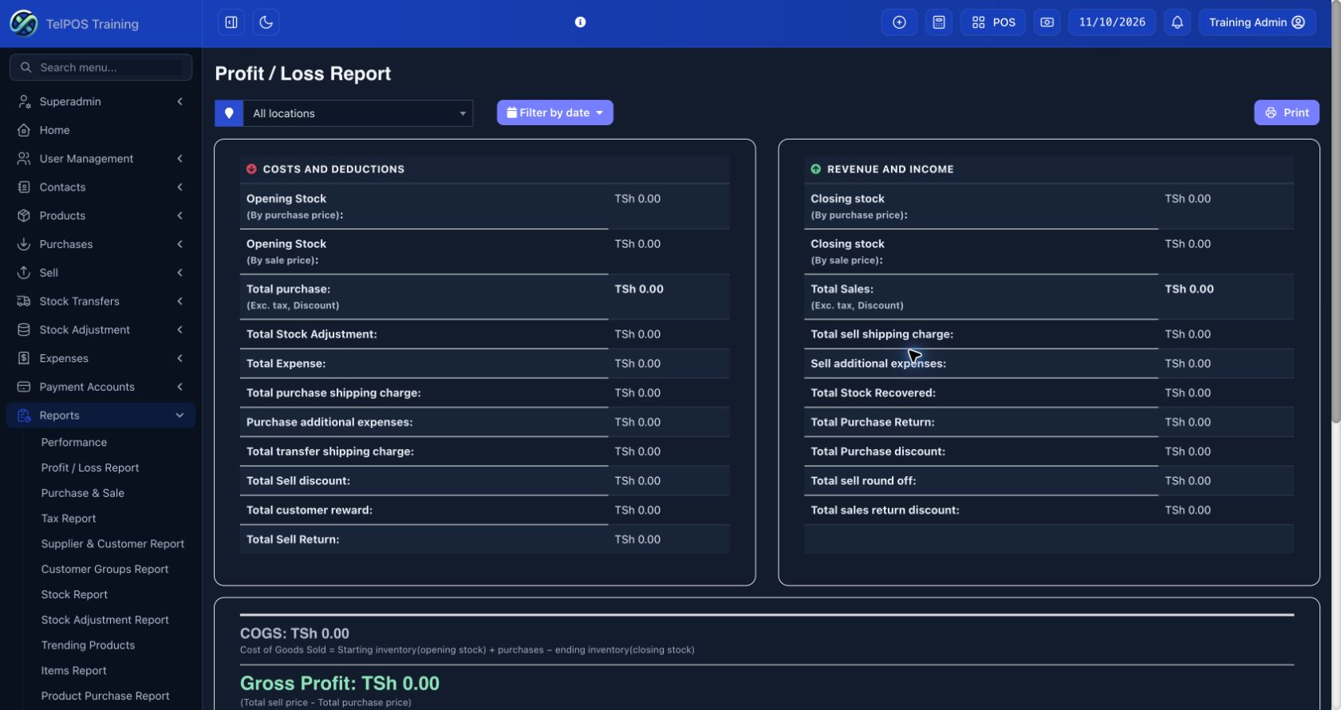
Task: Click the cash register banknote icon
Action: pos(1047,22)
